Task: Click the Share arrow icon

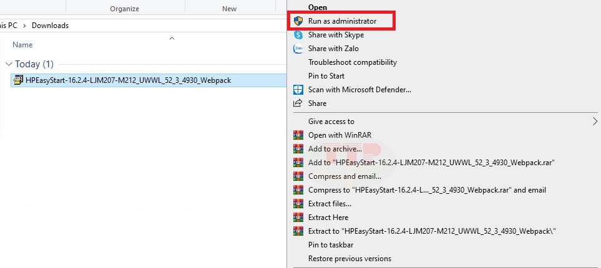Action: (x=298, y=103)
